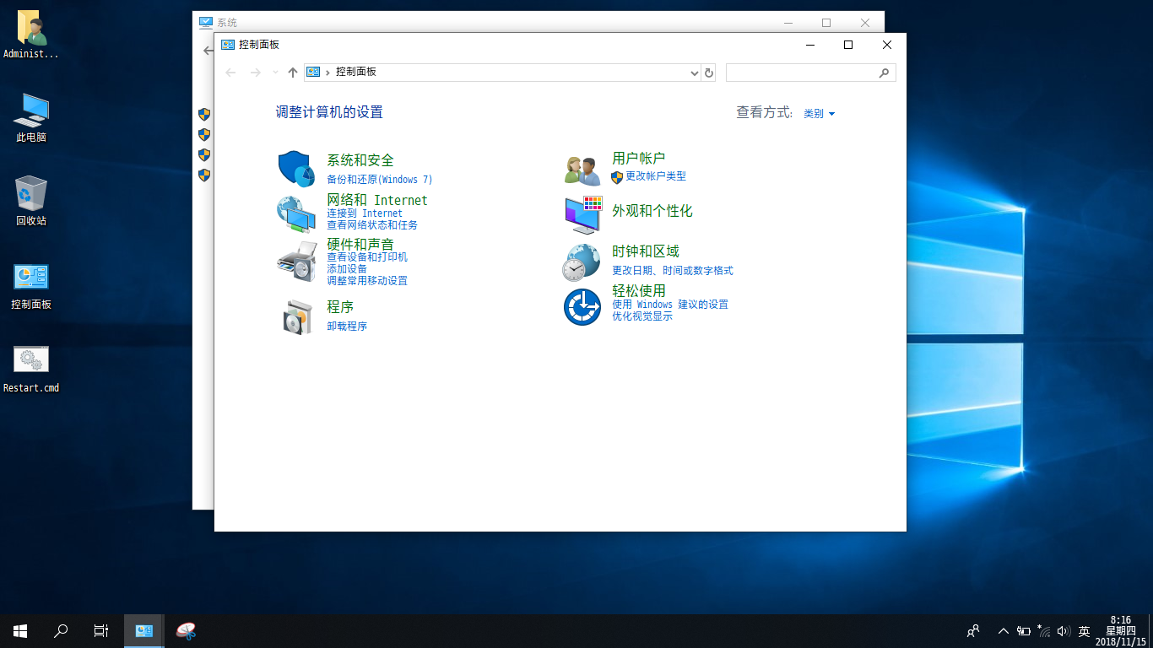
Task: Open the Windows Start menu
Action: tap(20, 631)
